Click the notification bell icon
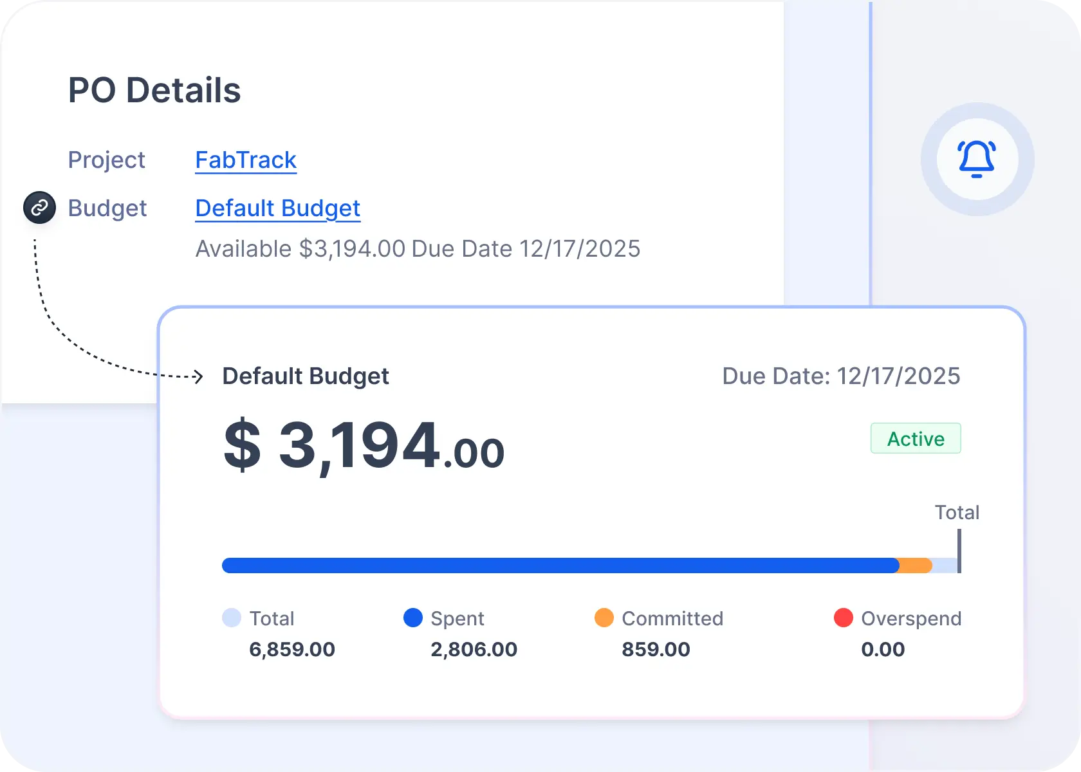The image size is (1081, 772). click(977, 159)
